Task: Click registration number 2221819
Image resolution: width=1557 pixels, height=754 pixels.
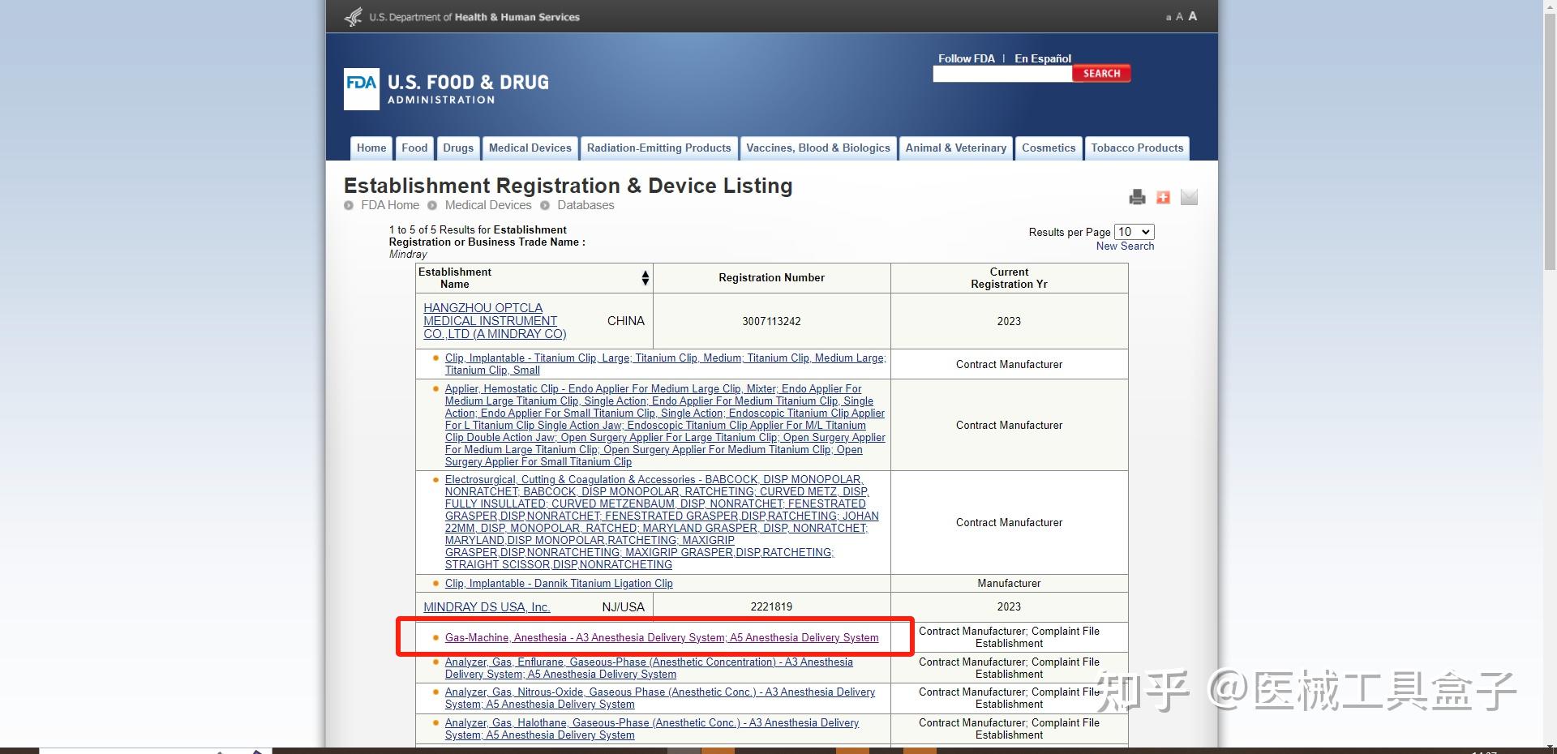Action: coord(771,607)
